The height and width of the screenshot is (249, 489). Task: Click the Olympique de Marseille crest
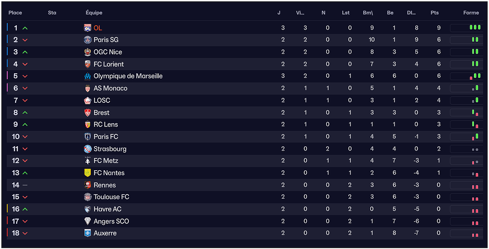[x=88, y=76]
